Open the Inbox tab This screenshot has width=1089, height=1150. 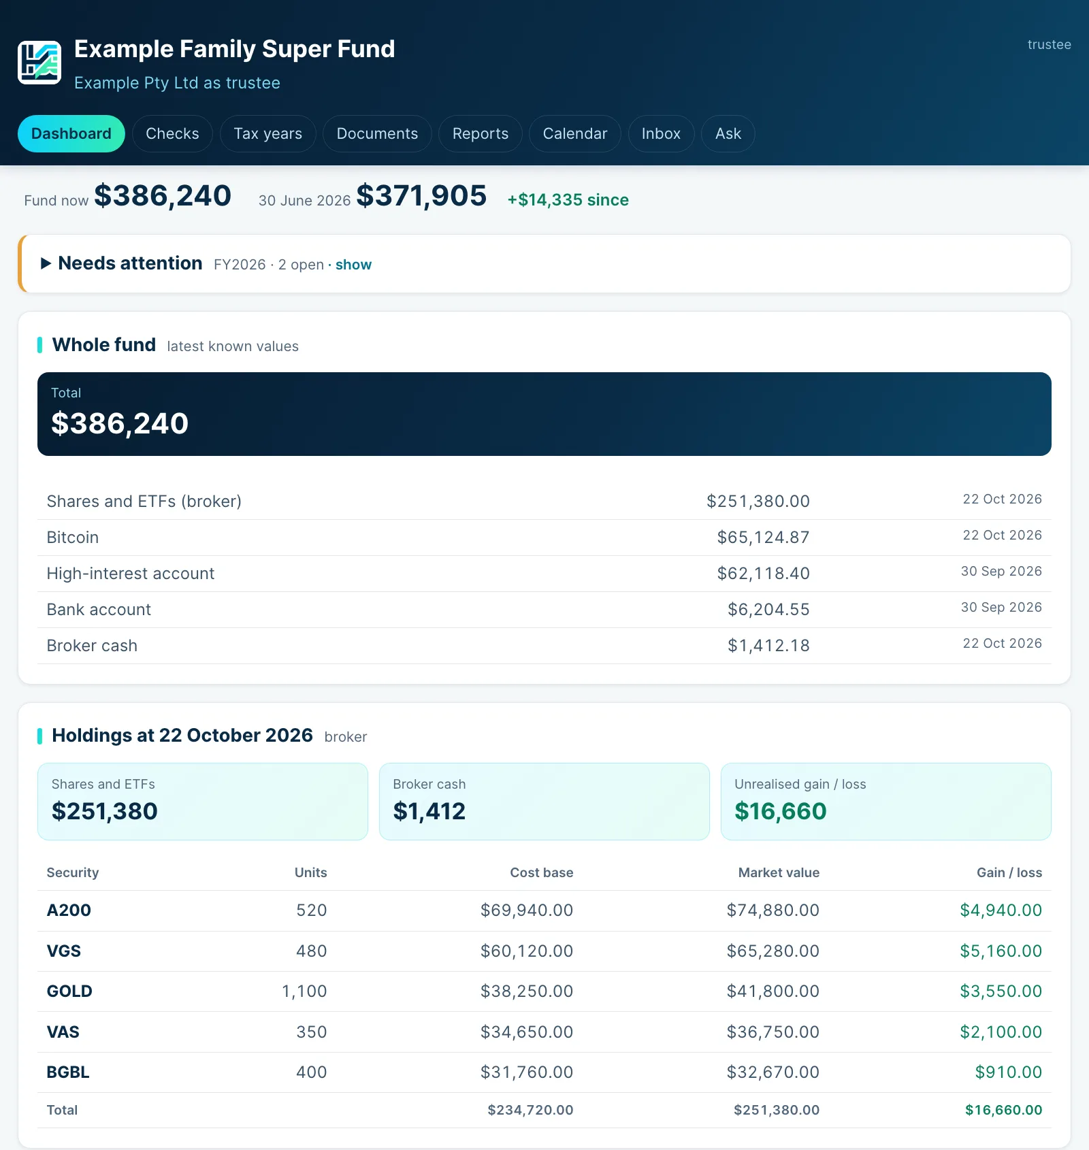click(661, 133)
